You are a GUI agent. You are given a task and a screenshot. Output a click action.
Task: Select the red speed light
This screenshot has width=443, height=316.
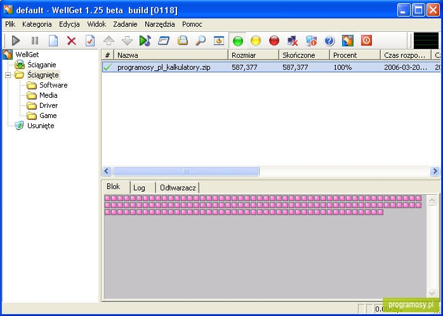pyautogui.click(x=274, y=41)
